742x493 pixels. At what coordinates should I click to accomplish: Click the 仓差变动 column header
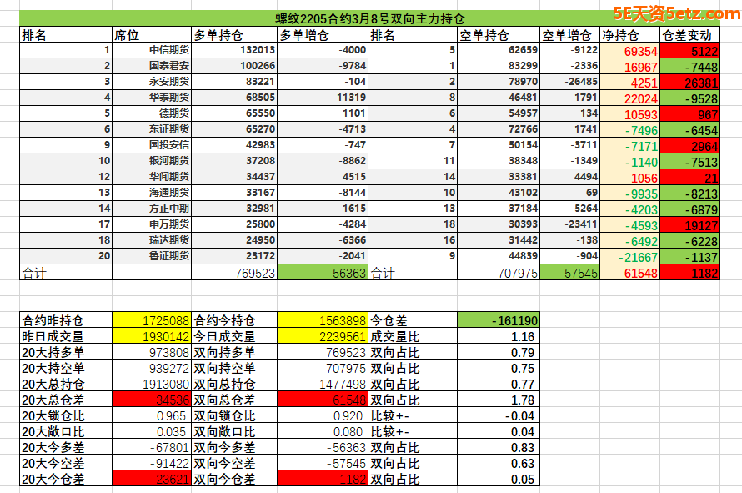point(689,35)
